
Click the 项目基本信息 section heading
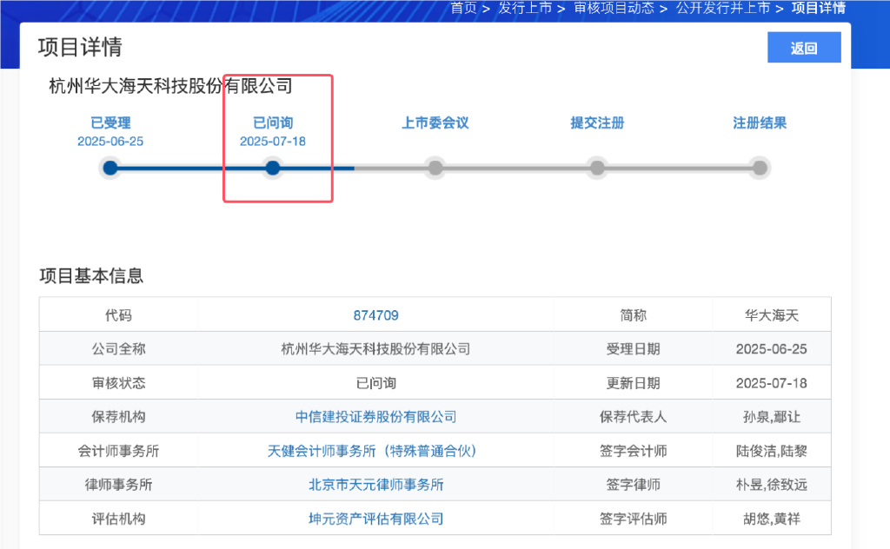pyautogui.click(x=91, y=275)
